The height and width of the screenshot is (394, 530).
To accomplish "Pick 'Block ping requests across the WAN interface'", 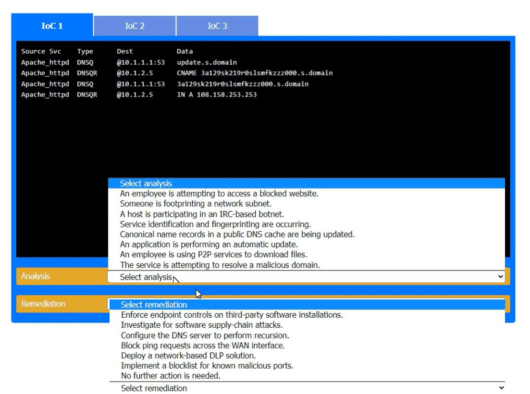I will click(x=202, y=346).
